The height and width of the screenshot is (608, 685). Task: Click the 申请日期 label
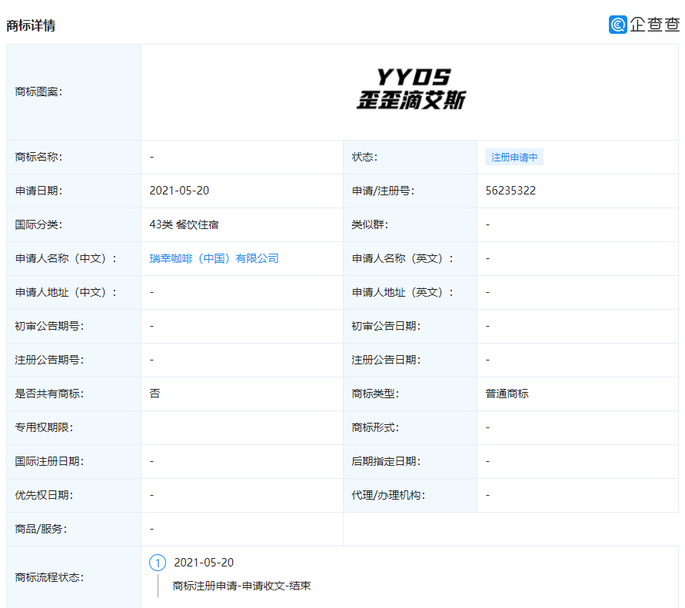38,191
